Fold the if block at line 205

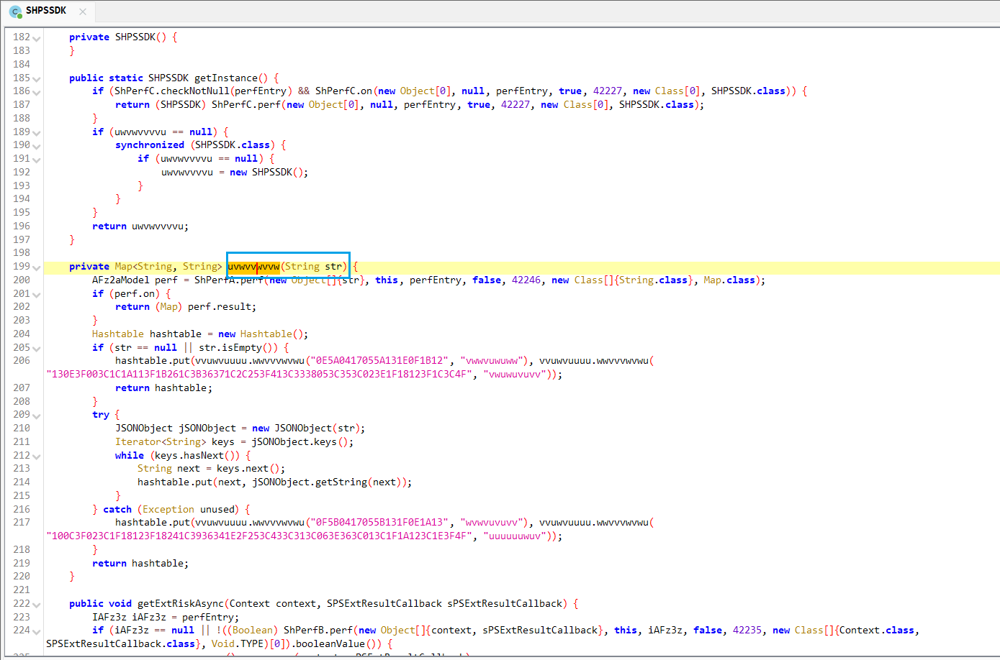click(37, 349)
